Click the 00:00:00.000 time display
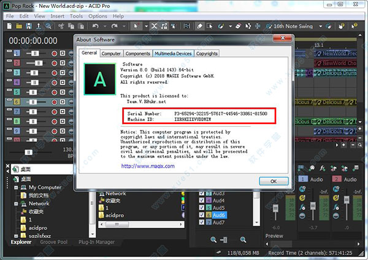The width and height of the screenshot is (368, 260). click(x=33, y=41)
